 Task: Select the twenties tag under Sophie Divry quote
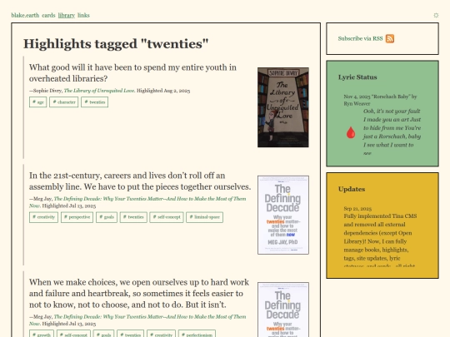click(95, 102)
